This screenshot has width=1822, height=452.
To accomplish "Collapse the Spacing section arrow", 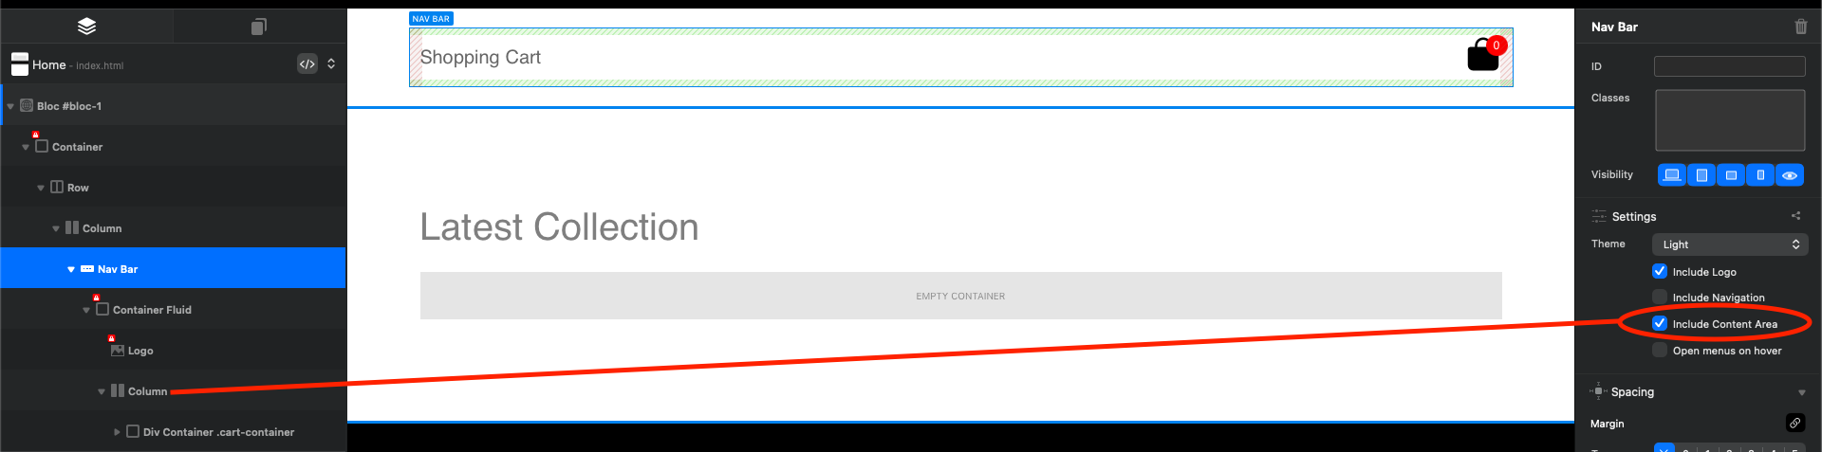I will tap(1801, 392).
